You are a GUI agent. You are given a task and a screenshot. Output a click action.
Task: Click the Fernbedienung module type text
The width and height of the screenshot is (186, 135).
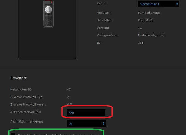click(149, 13)
